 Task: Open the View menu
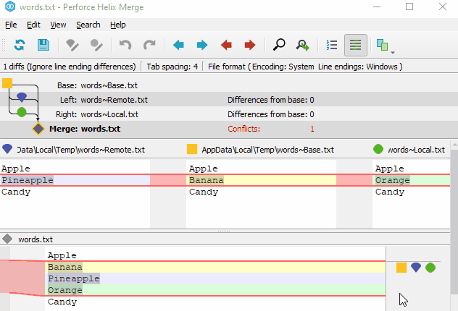[58, 25]
